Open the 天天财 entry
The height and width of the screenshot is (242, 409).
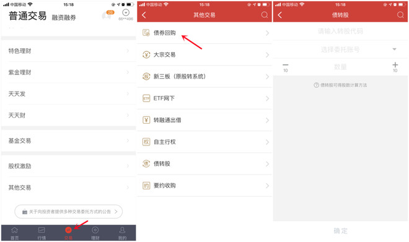(68, 115)
